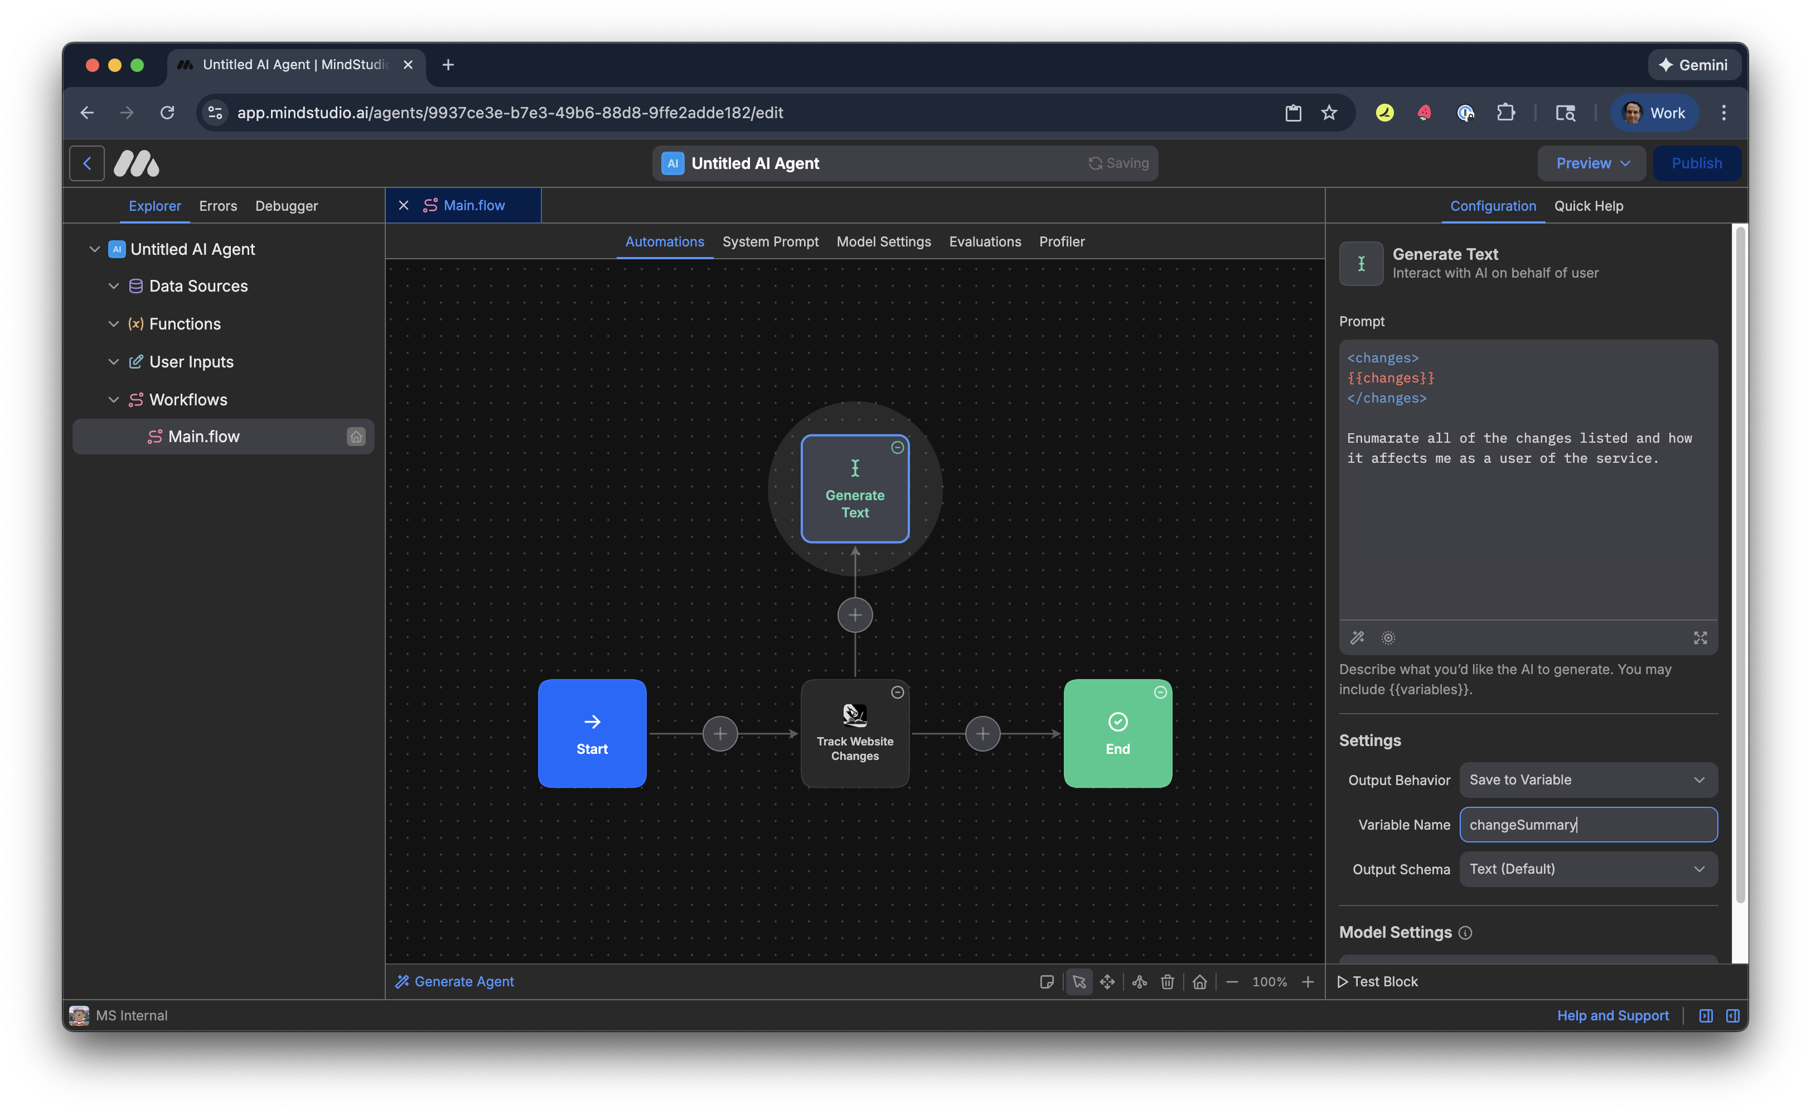This screenshot has width=1811, height=1114.
Task: Zoom in canvas with plus icon
Action: coord(1308,981)
